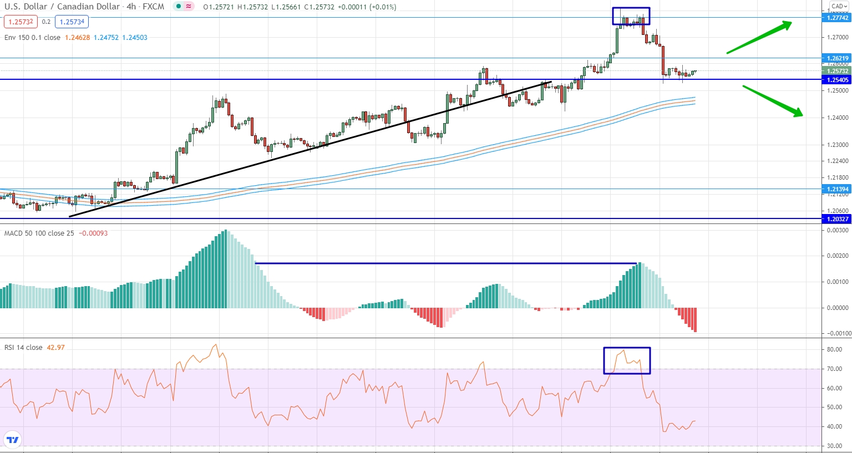Click the dark blue 1.25405 price label
Image resolution: width=852 pixels, height=453 pixels.
[838, 80]
